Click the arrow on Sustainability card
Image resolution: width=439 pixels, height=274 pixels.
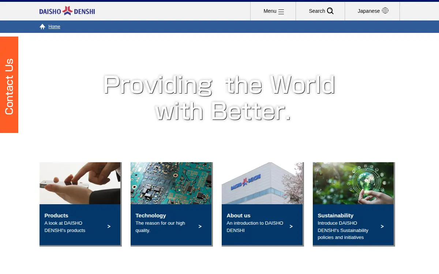click(382, 227)
